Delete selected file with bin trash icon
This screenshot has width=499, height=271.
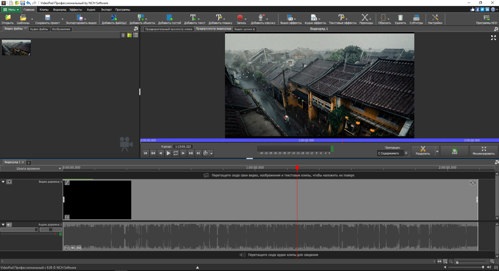coord(123,35)
